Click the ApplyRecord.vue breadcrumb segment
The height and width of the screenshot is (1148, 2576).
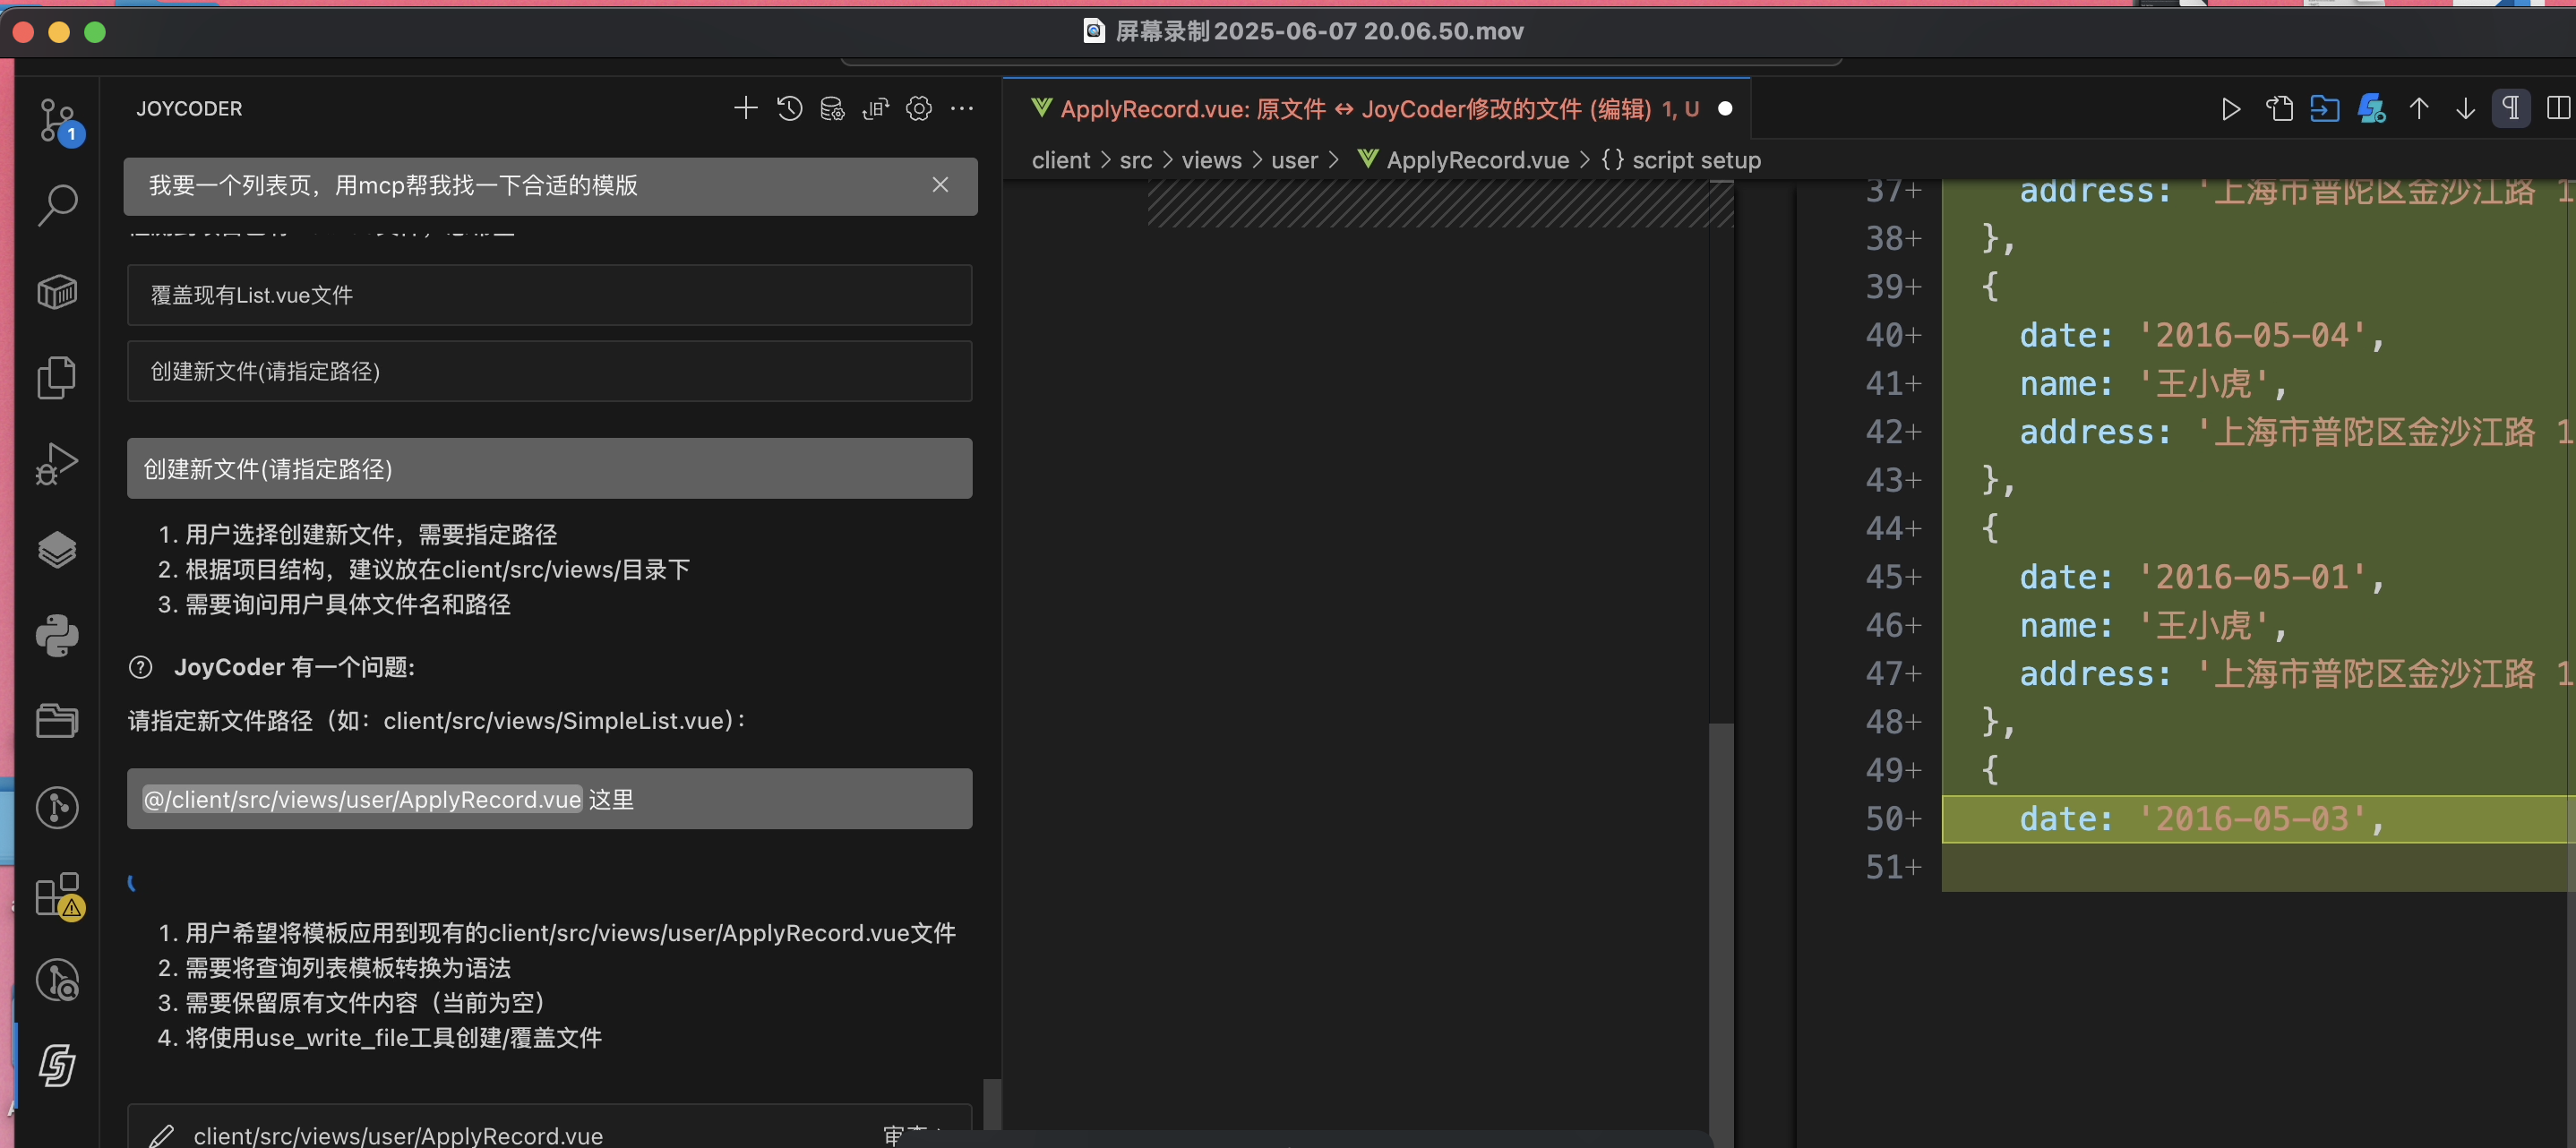click(x=1463, y=160)
